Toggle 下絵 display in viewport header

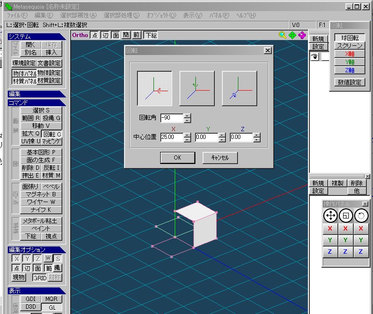point(151,35)
